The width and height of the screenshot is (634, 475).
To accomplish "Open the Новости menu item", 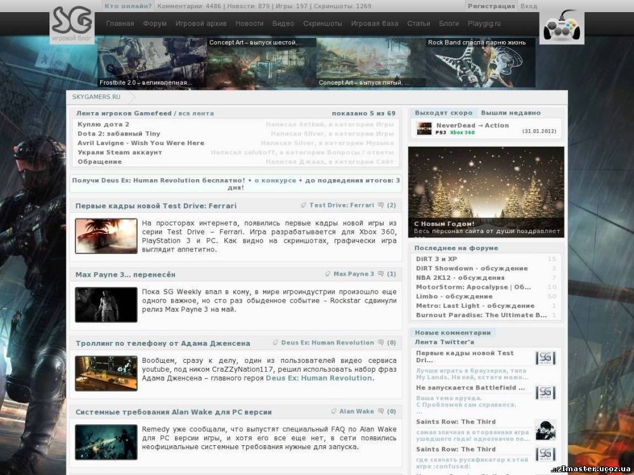I will [x=249, y=23].
